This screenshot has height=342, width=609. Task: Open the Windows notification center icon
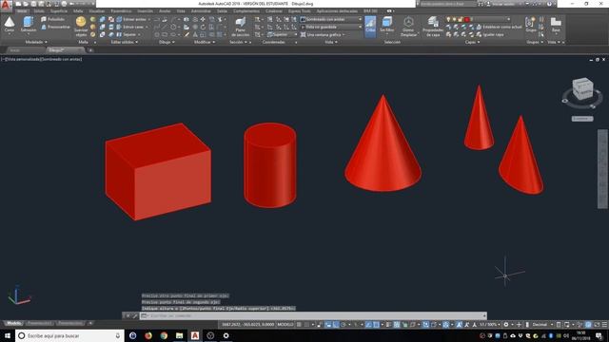599,335
